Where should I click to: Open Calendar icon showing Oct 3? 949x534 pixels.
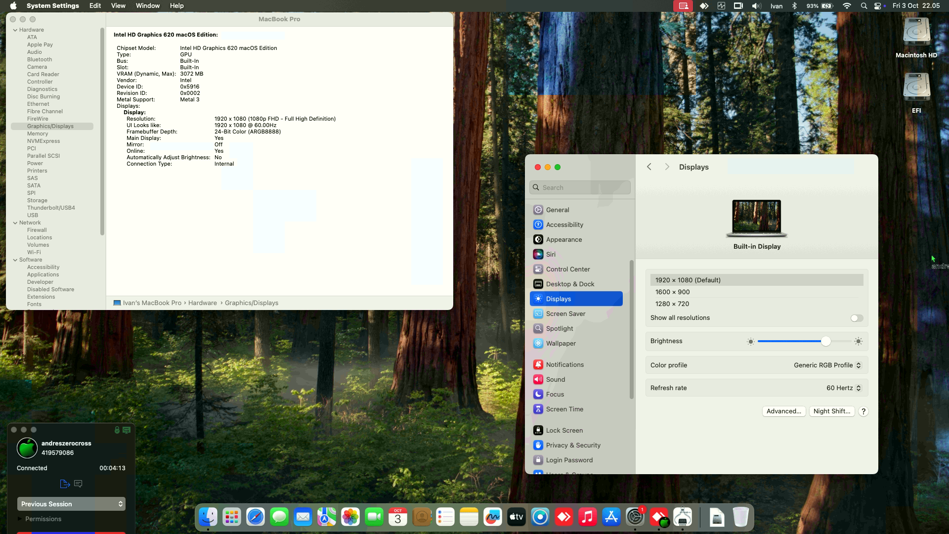(398, 517)
